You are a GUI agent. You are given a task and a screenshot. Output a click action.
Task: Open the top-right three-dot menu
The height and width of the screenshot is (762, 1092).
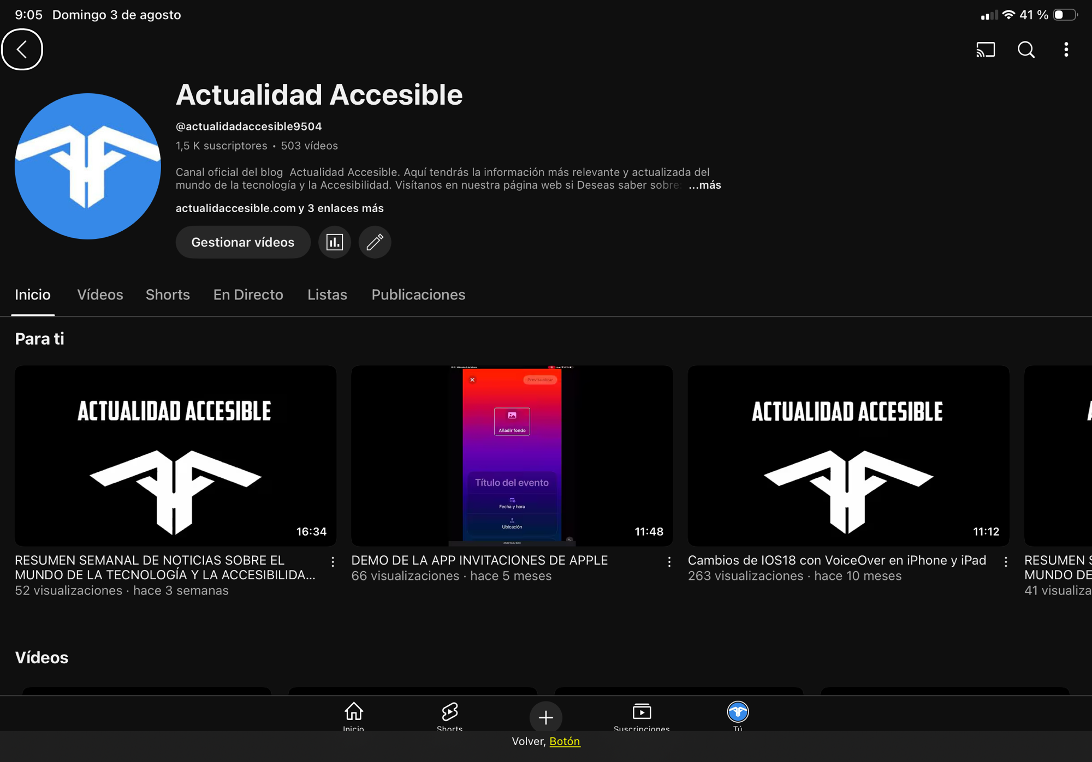1066,50
